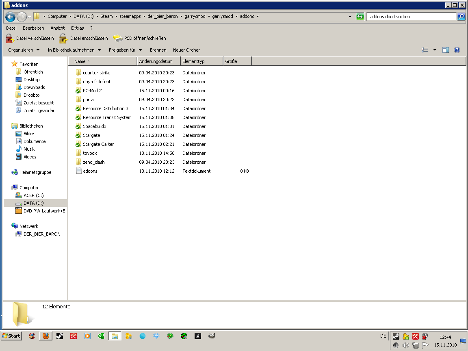Click the Neuer Ordner button
This screenshot has width=468, height=351.
(186, 50)
